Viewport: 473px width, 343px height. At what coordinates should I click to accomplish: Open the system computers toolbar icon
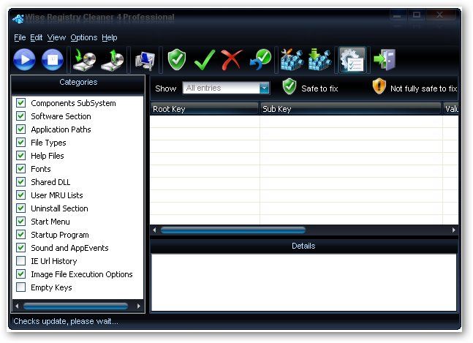pyautogui.click(x=145, y=60)
